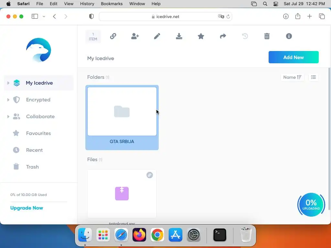
Task: Open Control Center in menu bar
Action: pos(276,4)
